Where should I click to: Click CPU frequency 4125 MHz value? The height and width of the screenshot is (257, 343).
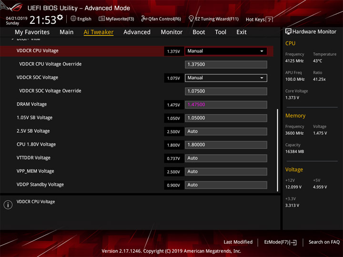[x=294, y=61]
